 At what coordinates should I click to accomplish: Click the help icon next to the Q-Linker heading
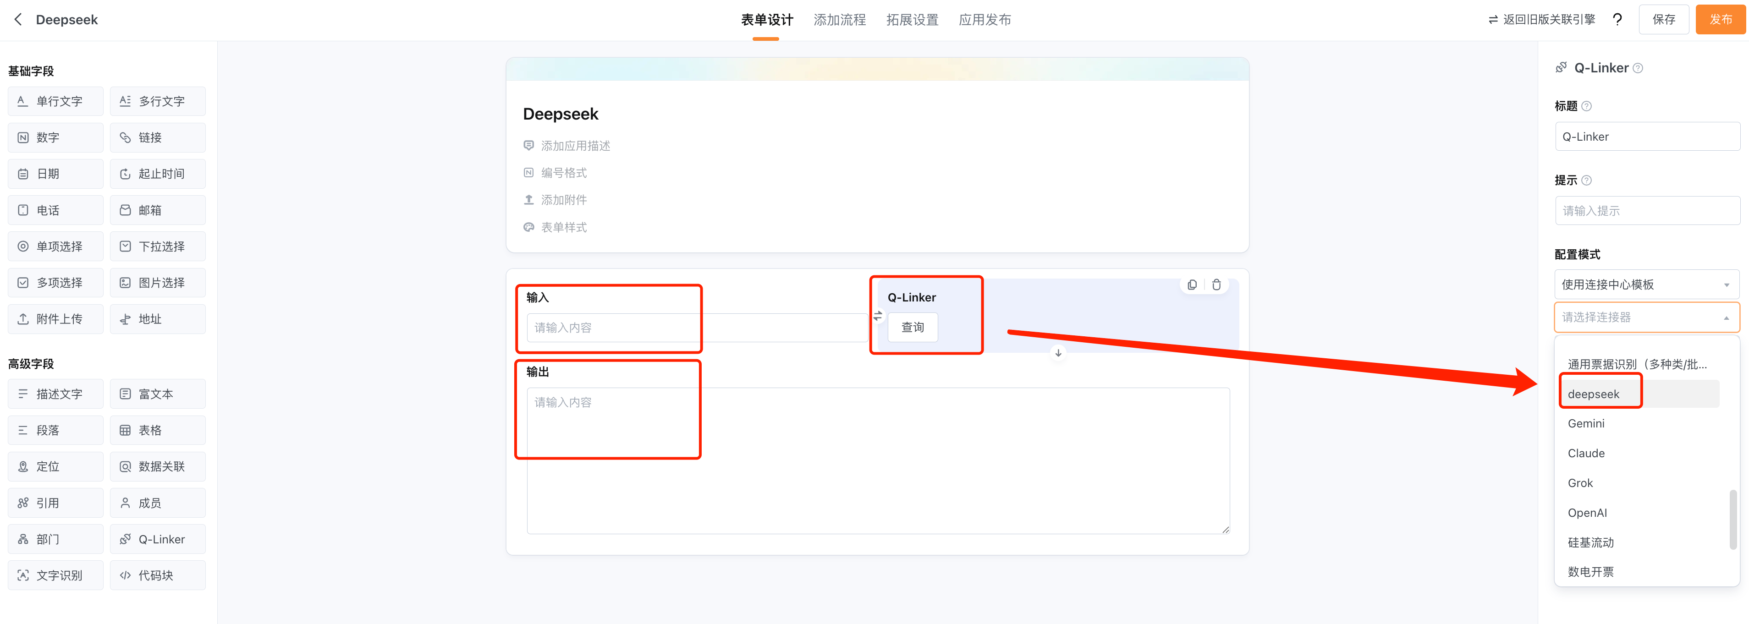(x=1638, y=68)
